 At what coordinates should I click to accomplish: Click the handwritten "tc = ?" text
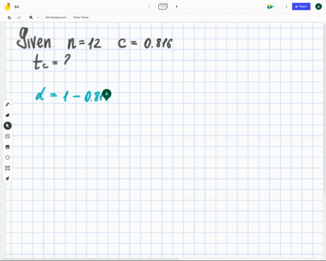click(x=52, y=62)
